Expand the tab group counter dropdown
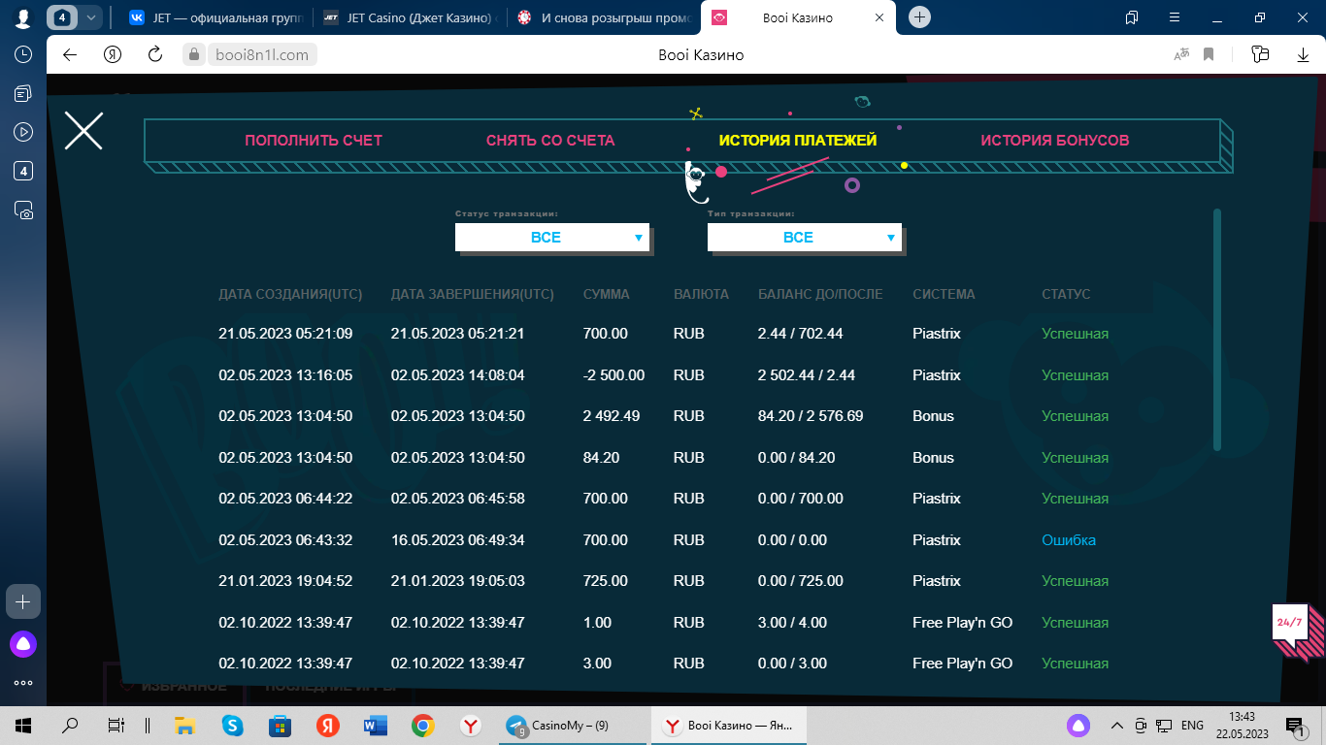The width and height of the screenshot is (1326, 745). 91,17
